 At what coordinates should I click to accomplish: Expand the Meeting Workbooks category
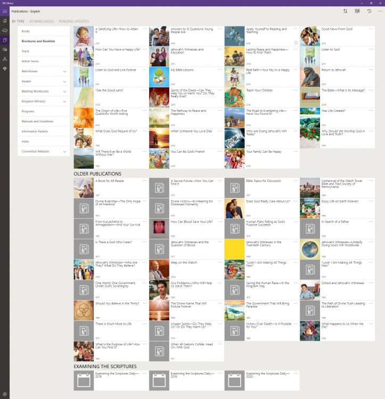click(64, 92)
